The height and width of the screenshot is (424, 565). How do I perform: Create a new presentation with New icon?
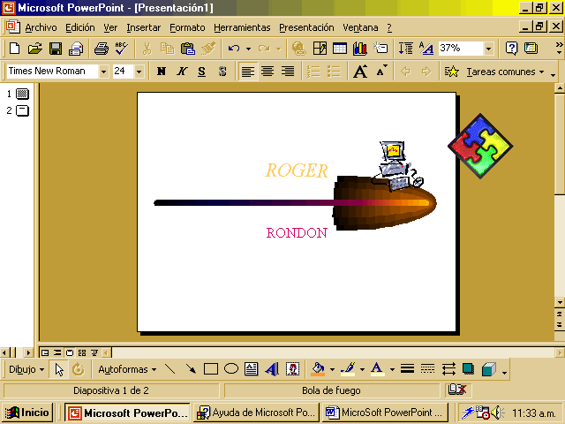[15, 49]
